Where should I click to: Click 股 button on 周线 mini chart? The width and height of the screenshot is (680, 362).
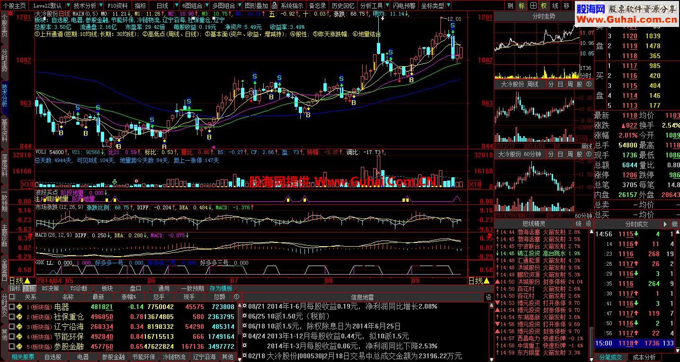pos(579,84)
